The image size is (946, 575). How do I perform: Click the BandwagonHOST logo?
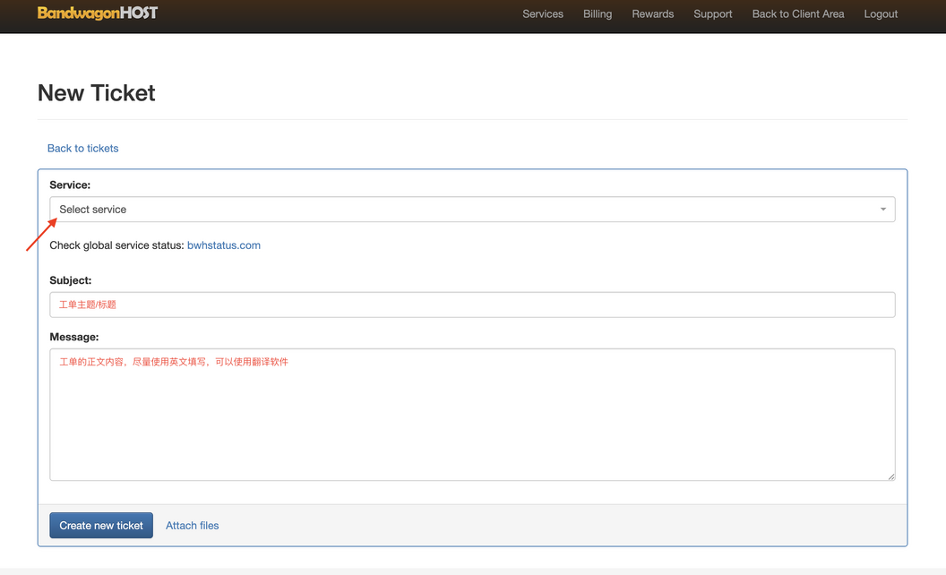tap(98, 13)
